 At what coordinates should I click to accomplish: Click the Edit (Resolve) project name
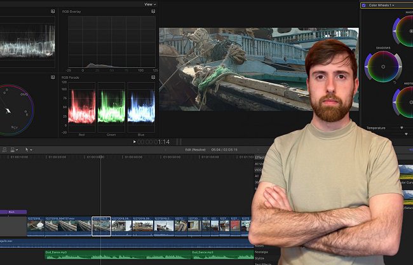[195, 149]
